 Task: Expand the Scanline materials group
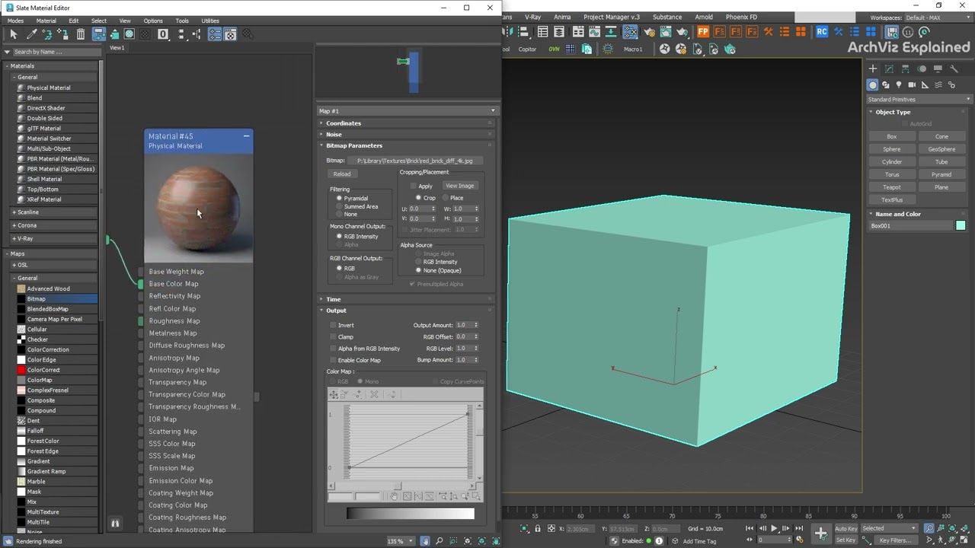(x=52, y=212)
